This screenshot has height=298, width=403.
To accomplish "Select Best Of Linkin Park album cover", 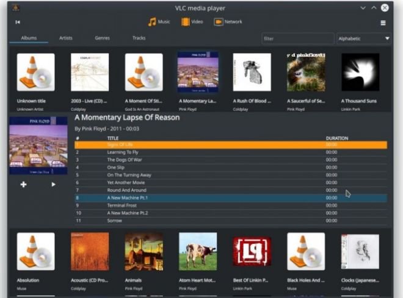I will [x=252, y=251].
